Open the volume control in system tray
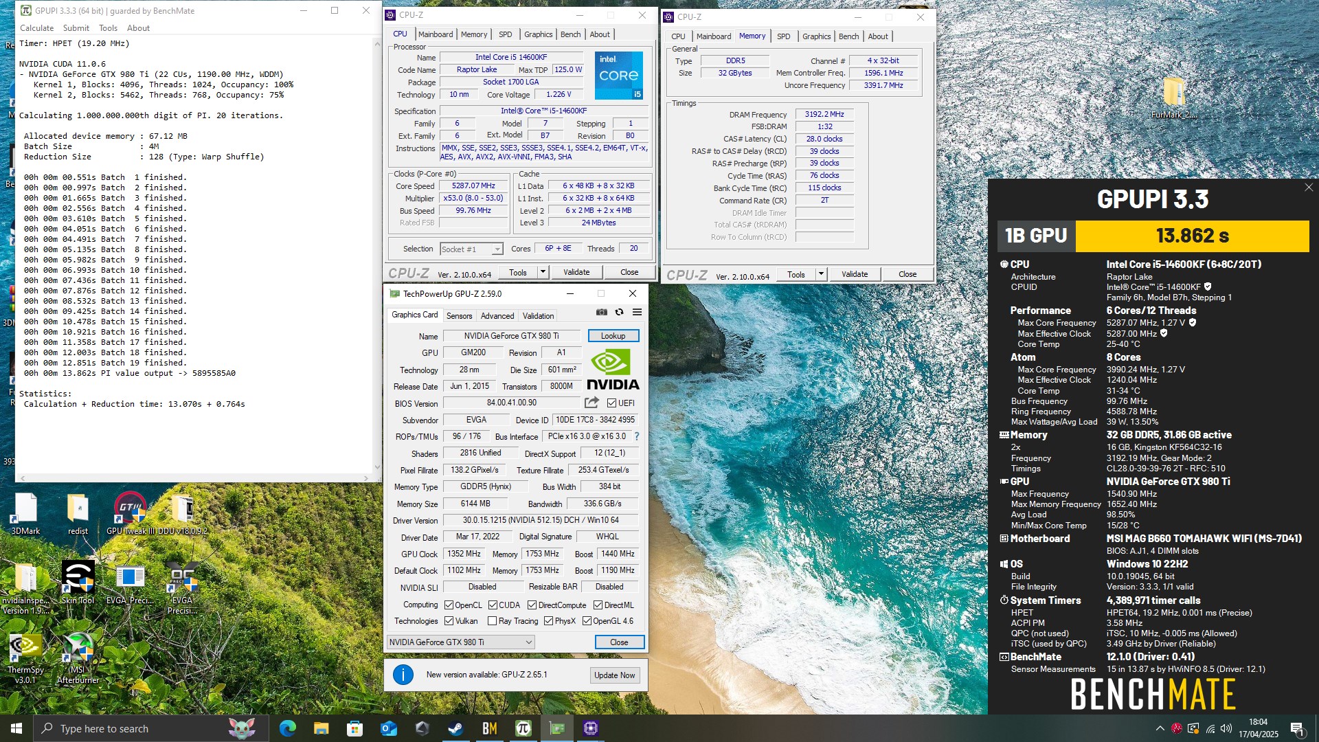This screenshot has width=1319, height=742. point(1226,728)
